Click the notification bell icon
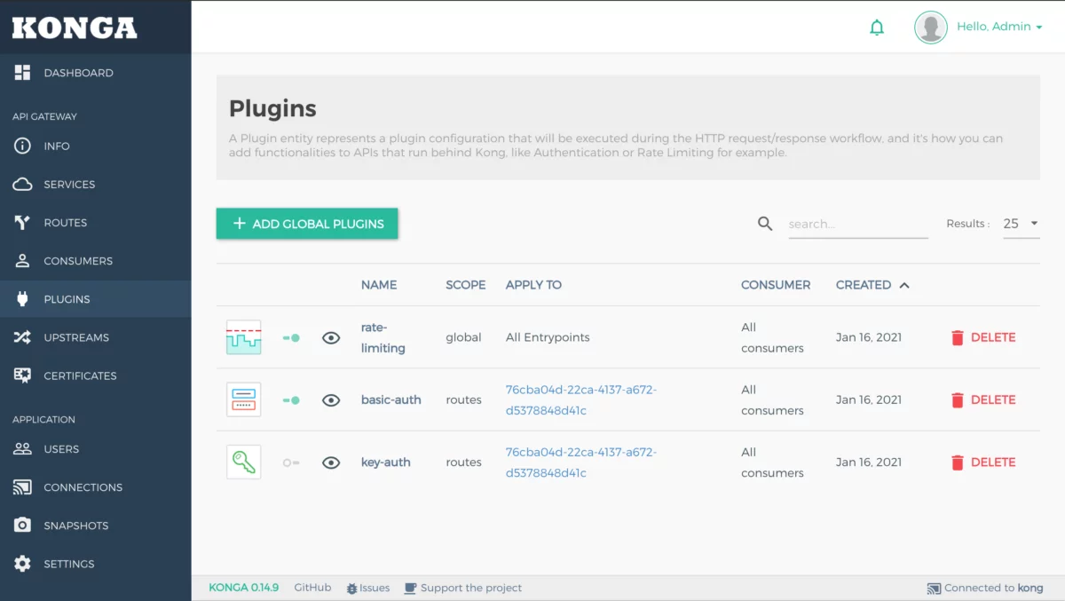1065x601 pixels. point(877,27)
